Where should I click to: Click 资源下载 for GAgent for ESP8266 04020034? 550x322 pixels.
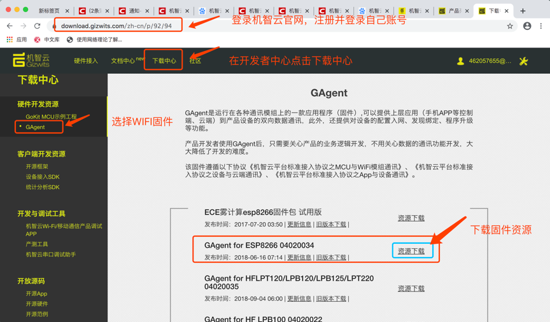(x=411, y=251)
